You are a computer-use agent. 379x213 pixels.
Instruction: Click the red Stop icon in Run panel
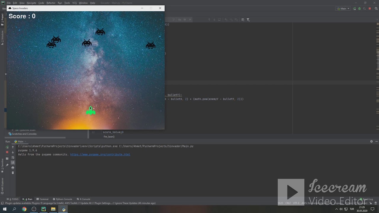(7, 152)
